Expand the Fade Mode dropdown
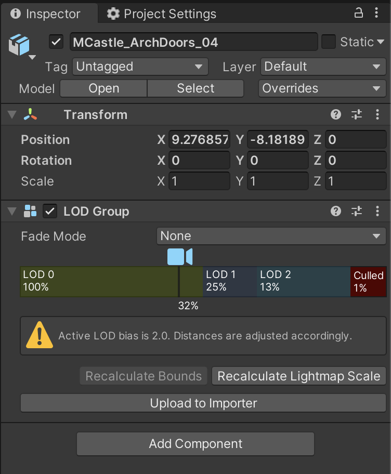The width and height of the screenshot is (391, 474). pyautogui.click(x=271, y=236)
